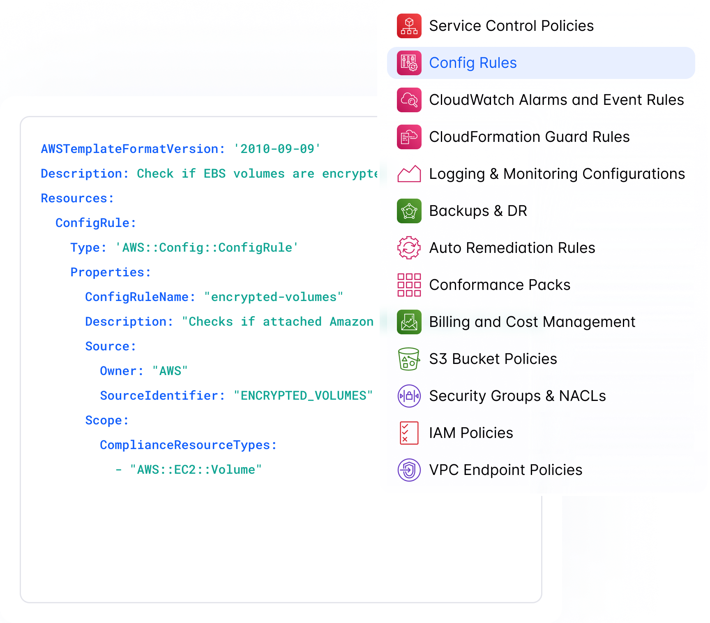Click the CloudWatch Alarms magnifier cloud icon
710x623 pixels.
point(409,100)
